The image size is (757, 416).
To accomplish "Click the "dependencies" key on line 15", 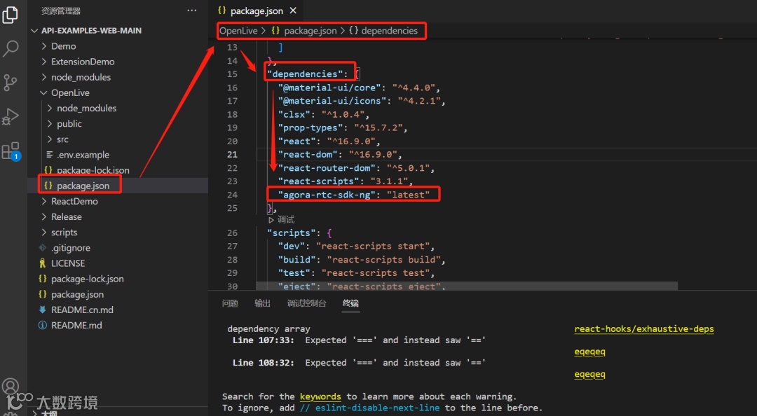I will [305, 74].
